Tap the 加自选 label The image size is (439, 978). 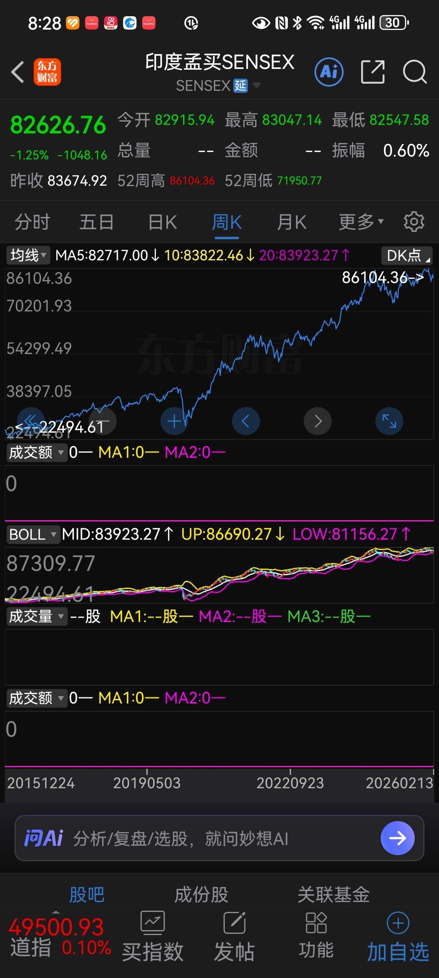click(398, 951)
